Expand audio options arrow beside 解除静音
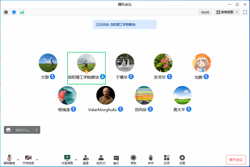 (18, 159)
